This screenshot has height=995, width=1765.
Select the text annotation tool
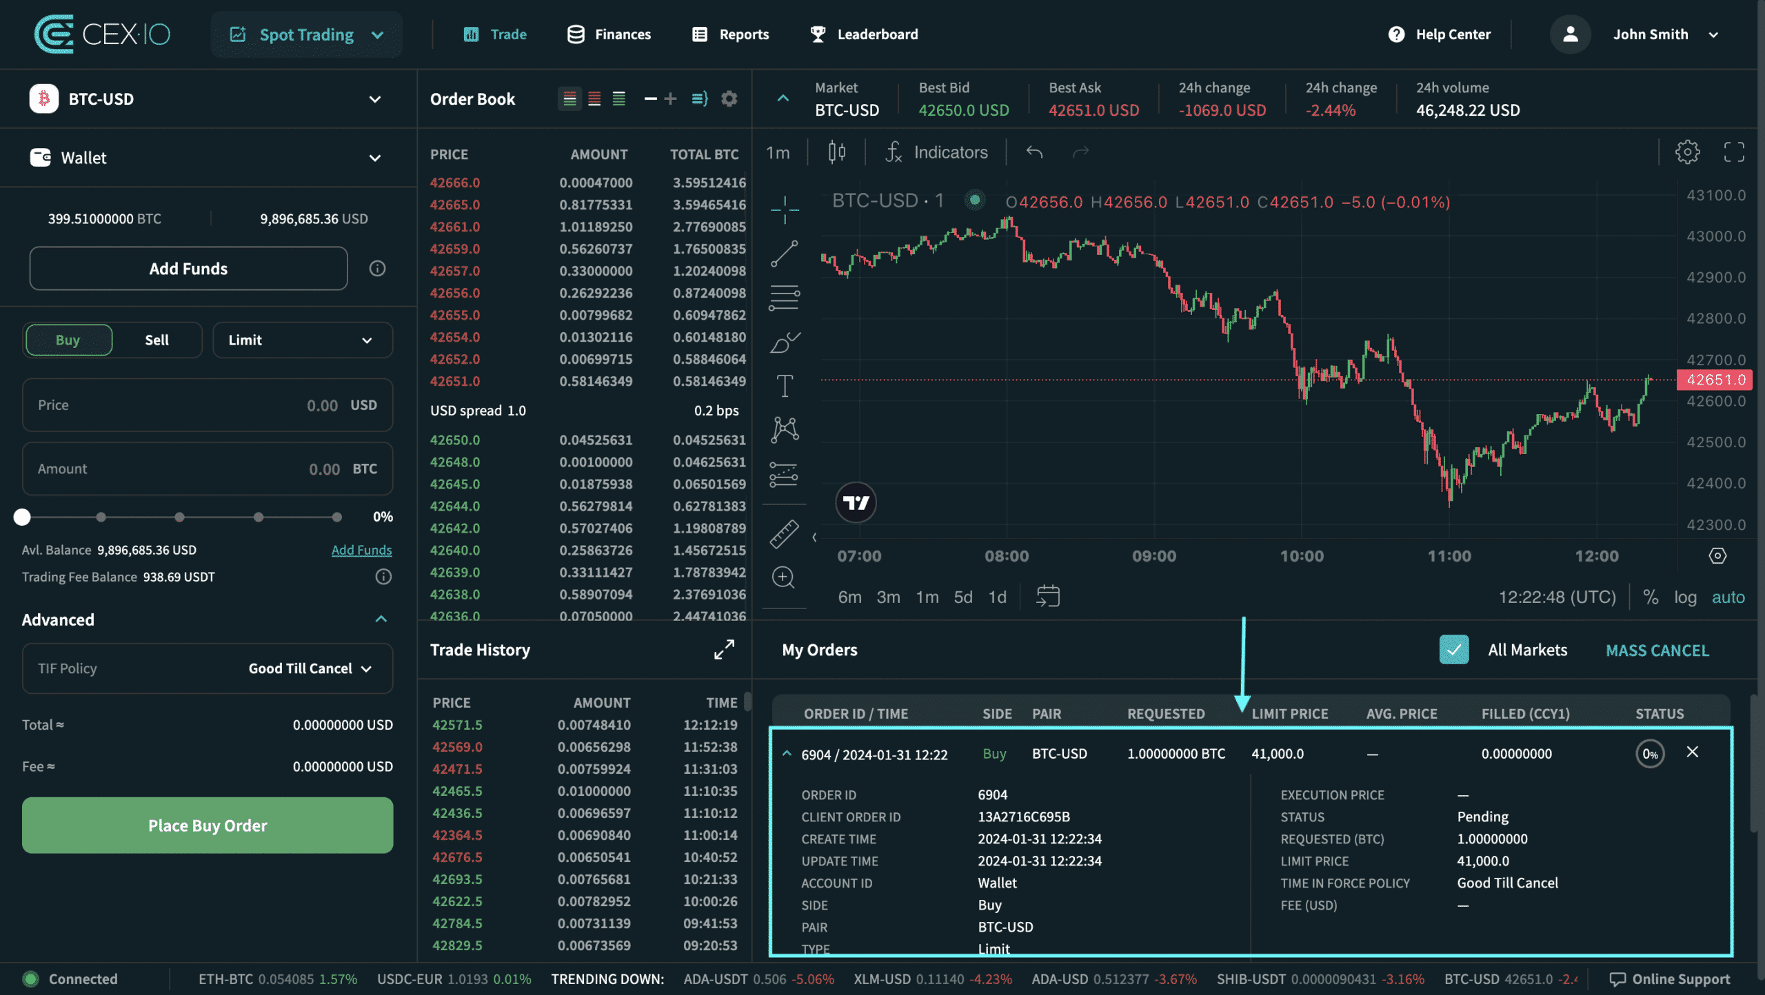(785, 386)
